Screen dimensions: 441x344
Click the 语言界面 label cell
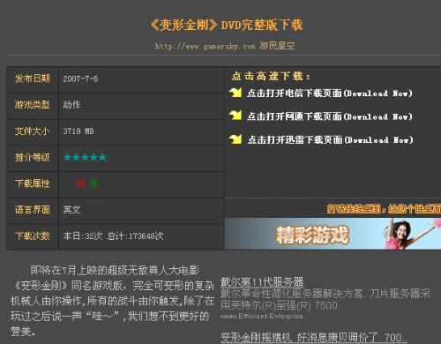33,210
